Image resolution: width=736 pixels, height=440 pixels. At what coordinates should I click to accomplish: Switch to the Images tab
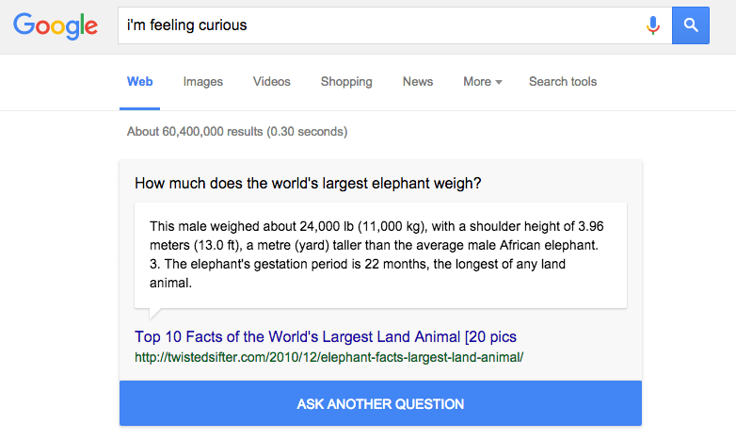tap(202, 82)
